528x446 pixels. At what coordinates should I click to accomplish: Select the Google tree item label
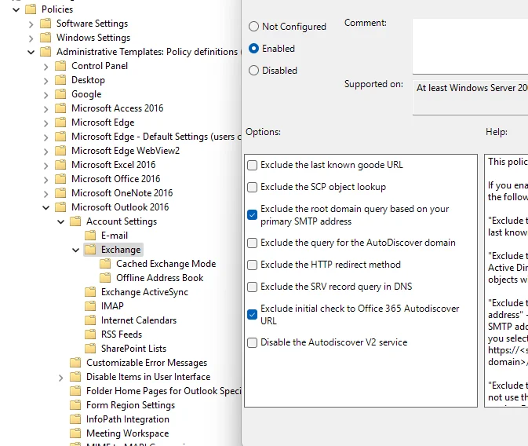click(x=86, y=94)
